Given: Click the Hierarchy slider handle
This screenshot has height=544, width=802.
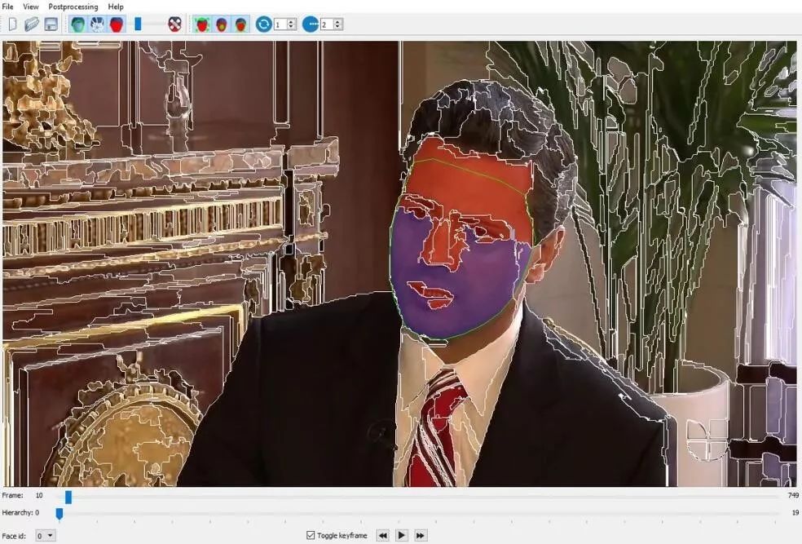Looking at the screenshot, I should tap(59, 513).
